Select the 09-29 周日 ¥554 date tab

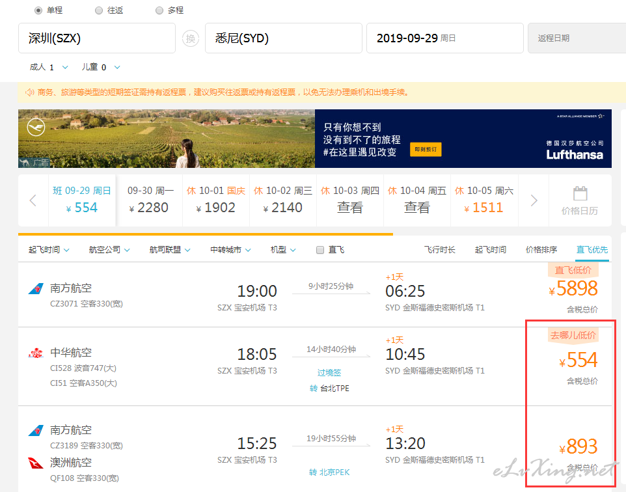point(82,200)
